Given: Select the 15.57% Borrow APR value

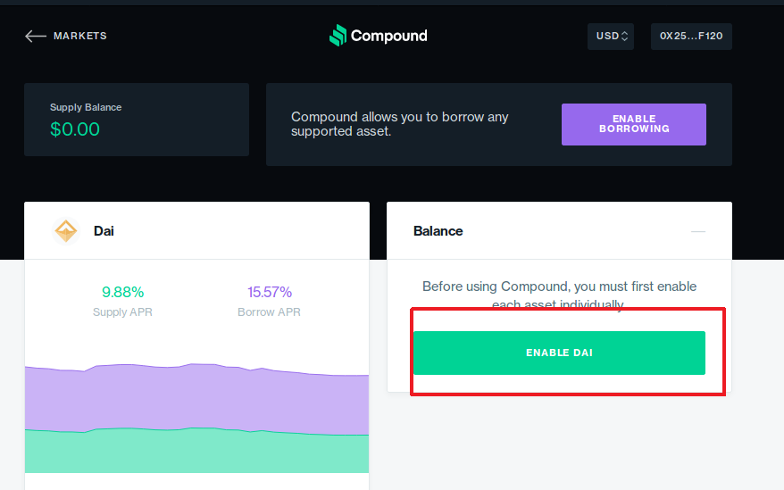Looking at the screenshot, I should coord(270,292).
